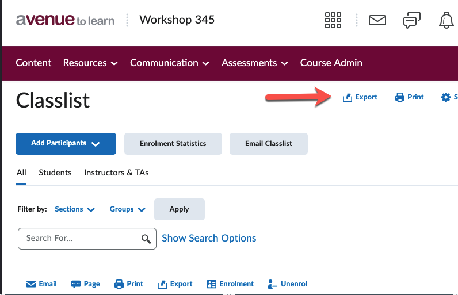Open the Groups filter dropdown
The width and height of the screenshot is (458, 295).
[x=127, y=209]
